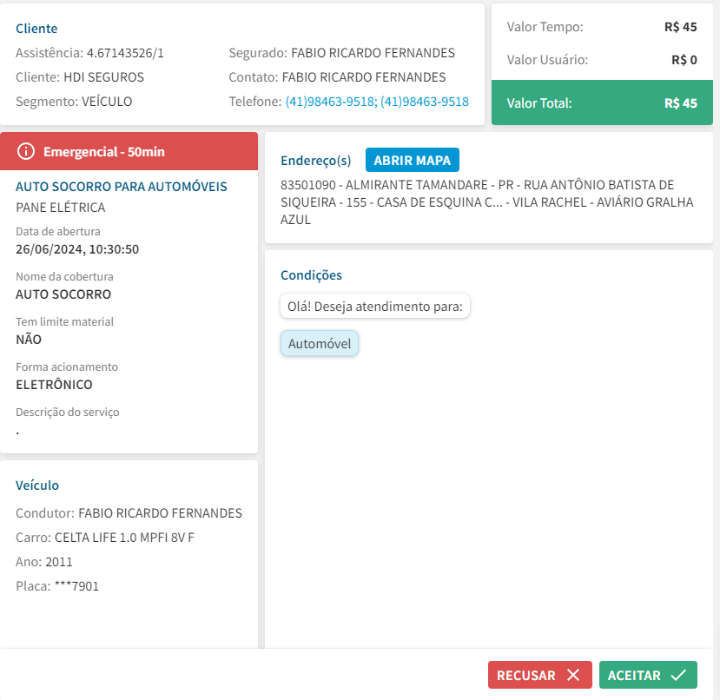Click the 'Olá! Deseja atendimento para:' message bubble
This screenshot has width=720, height=700.
pyautogui.click(x=375, y=307)
